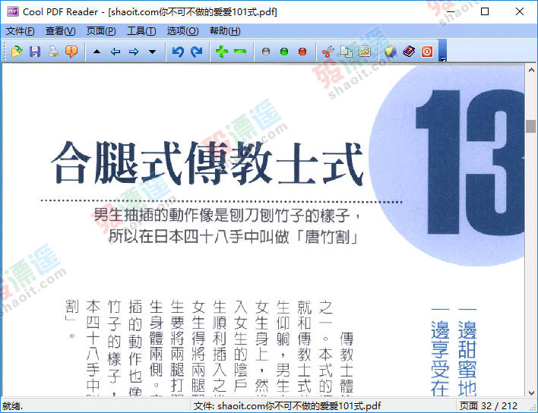Open the 文件(F) menu
Viewport: 538px width, 413px height.
pyautogui.click(x=21, y=31)
